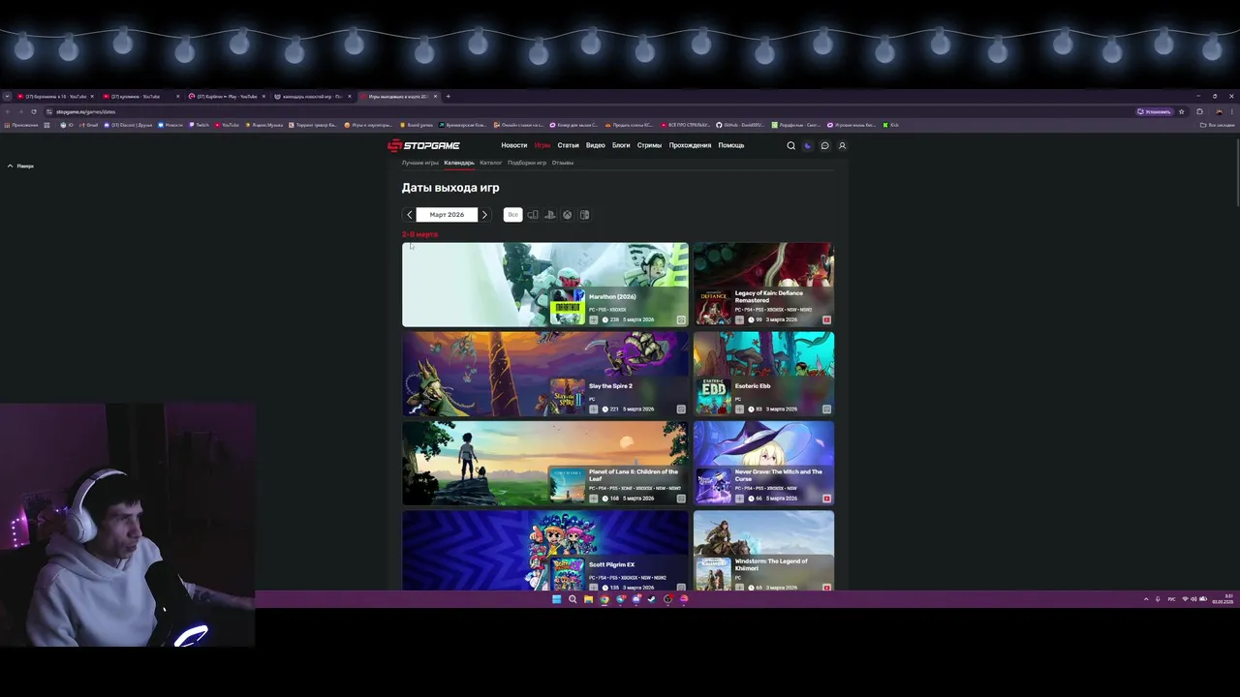Open the Windows Start button
Viewport: 1240px width, 697px height.
pyautogui.click(x=556, y=599)
